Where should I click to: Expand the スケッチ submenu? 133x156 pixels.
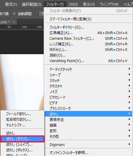88,80
